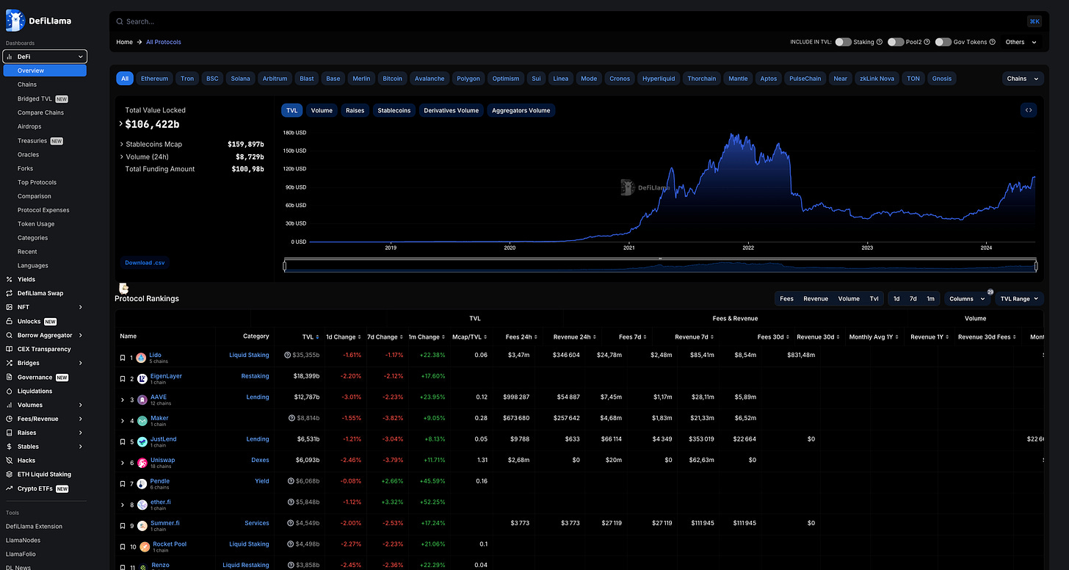Expand the AAVE row chevron

pyautogui.click(x=123, y=400)
